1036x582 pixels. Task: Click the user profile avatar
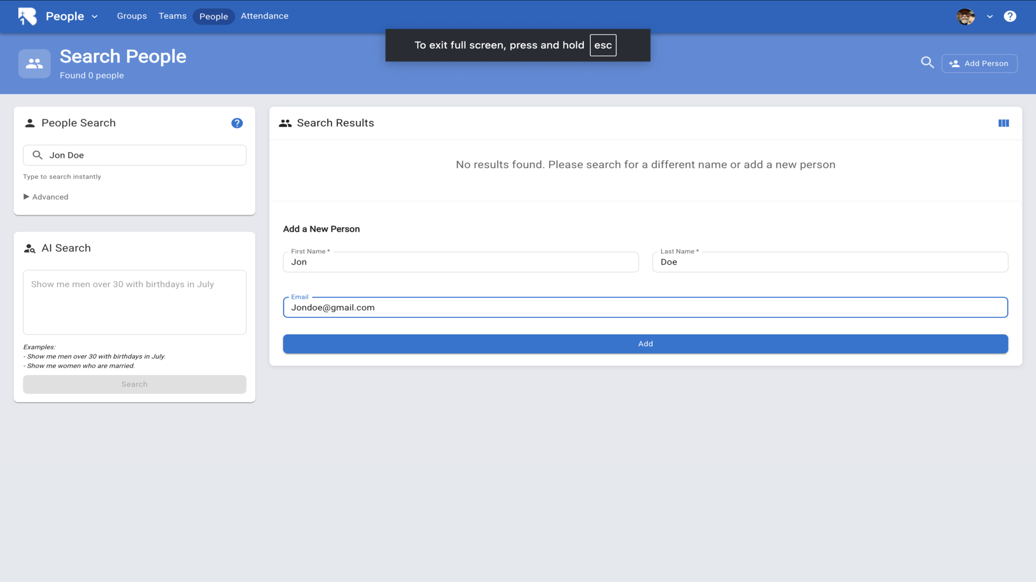(x=965, y=16)
